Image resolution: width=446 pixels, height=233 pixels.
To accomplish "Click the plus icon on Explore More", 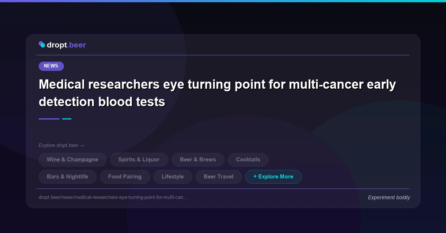I will (255, 177).
